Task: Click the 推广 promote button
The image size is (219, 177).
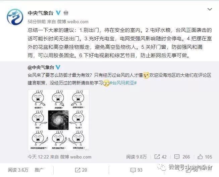Action: pos(39,170)
